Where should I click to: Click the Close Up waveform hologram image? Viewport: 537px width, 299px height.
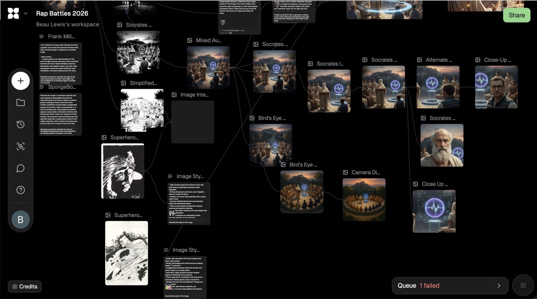(x=434, y=211)
